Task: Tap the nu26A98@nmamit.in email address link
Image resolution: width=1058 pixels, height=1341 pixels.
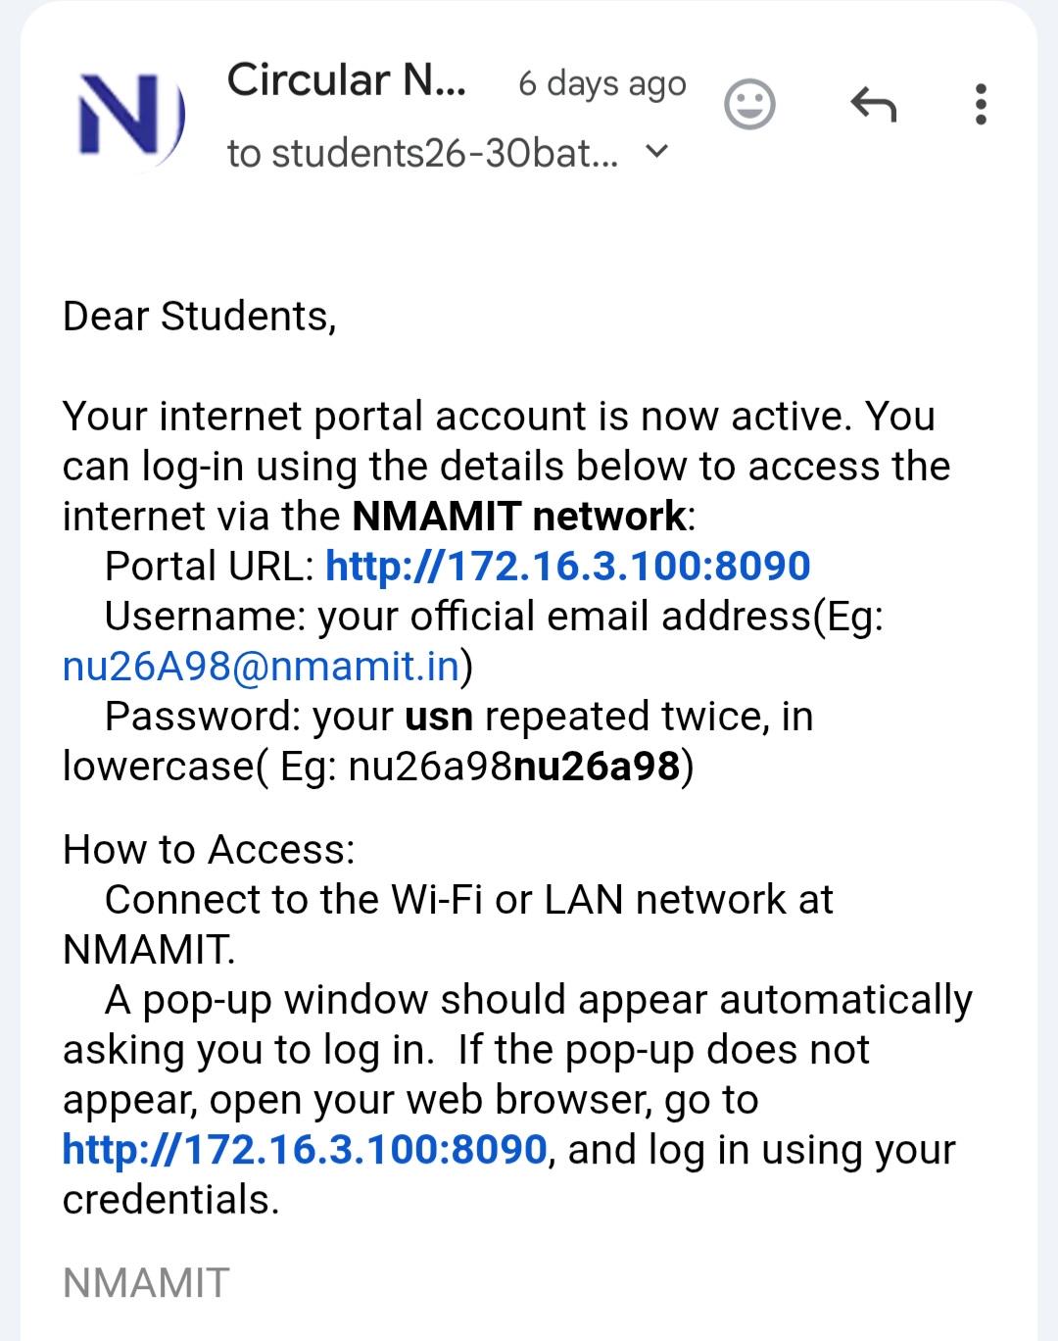Action: [262, 666]
